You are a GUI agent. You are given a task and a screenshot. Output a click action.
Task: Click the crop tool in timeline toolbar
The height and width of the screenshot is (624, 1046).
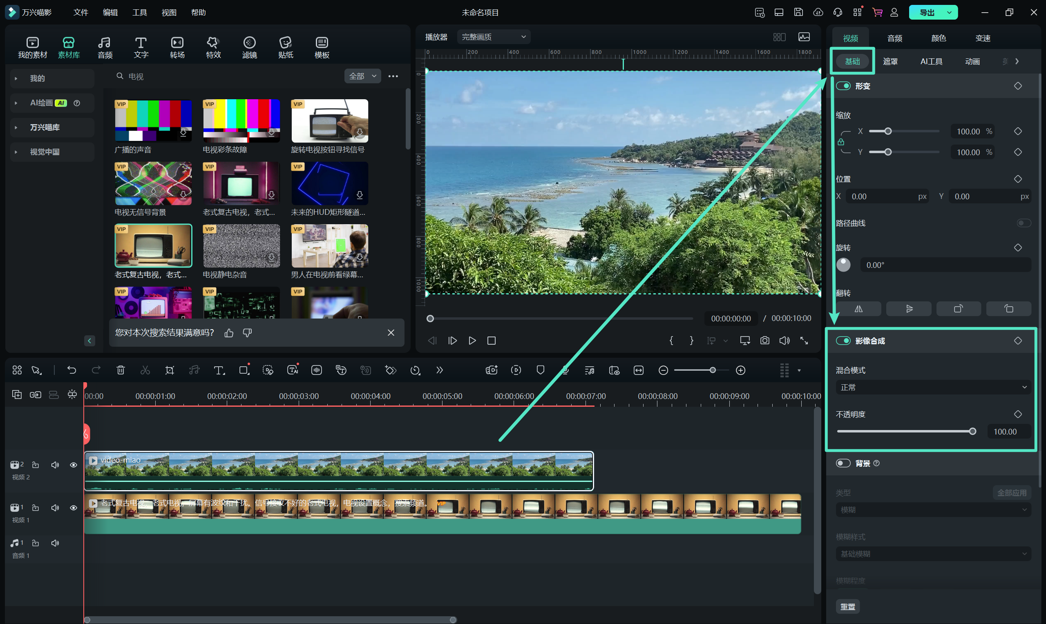170,370
